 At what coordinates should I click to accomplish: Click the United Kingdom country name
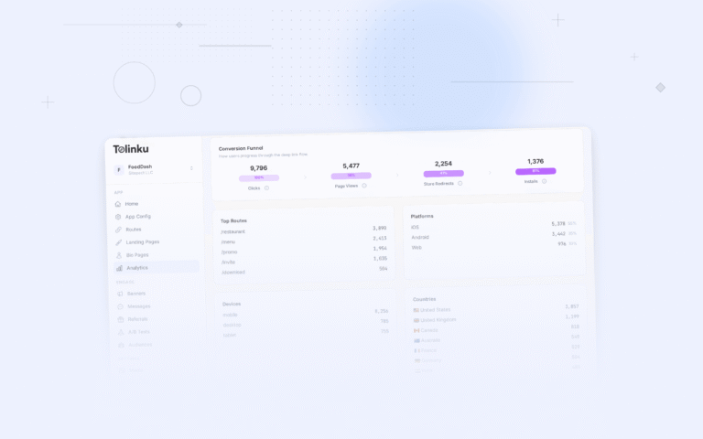tap(438, 320)
